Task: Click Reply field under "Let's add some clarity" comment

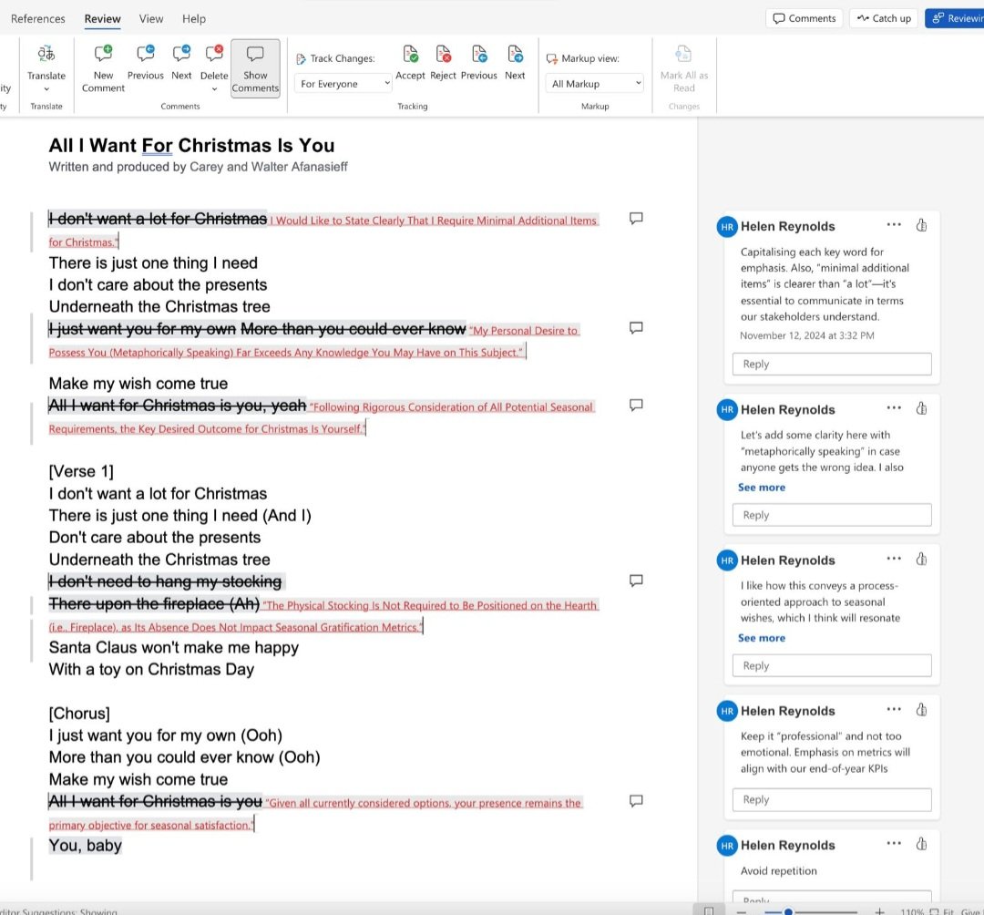Action: [832, 515]
